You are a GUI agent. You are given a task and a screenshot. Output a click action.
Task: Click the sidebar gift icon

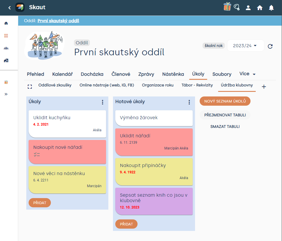(x=6, y=82)
